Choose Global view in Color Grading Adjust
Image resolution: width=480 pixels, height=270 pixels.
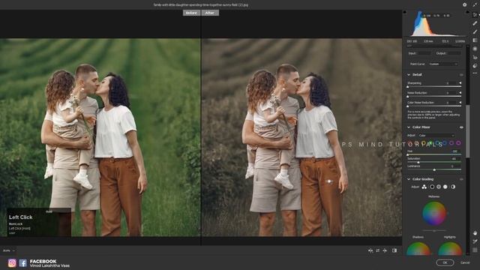(453, 187)
